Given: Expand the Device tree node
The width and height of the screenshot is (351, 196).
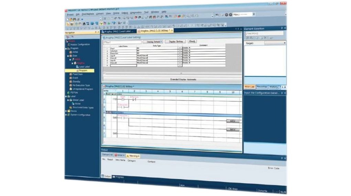Looking at the screenshot, I should click(x=66, y=111).
